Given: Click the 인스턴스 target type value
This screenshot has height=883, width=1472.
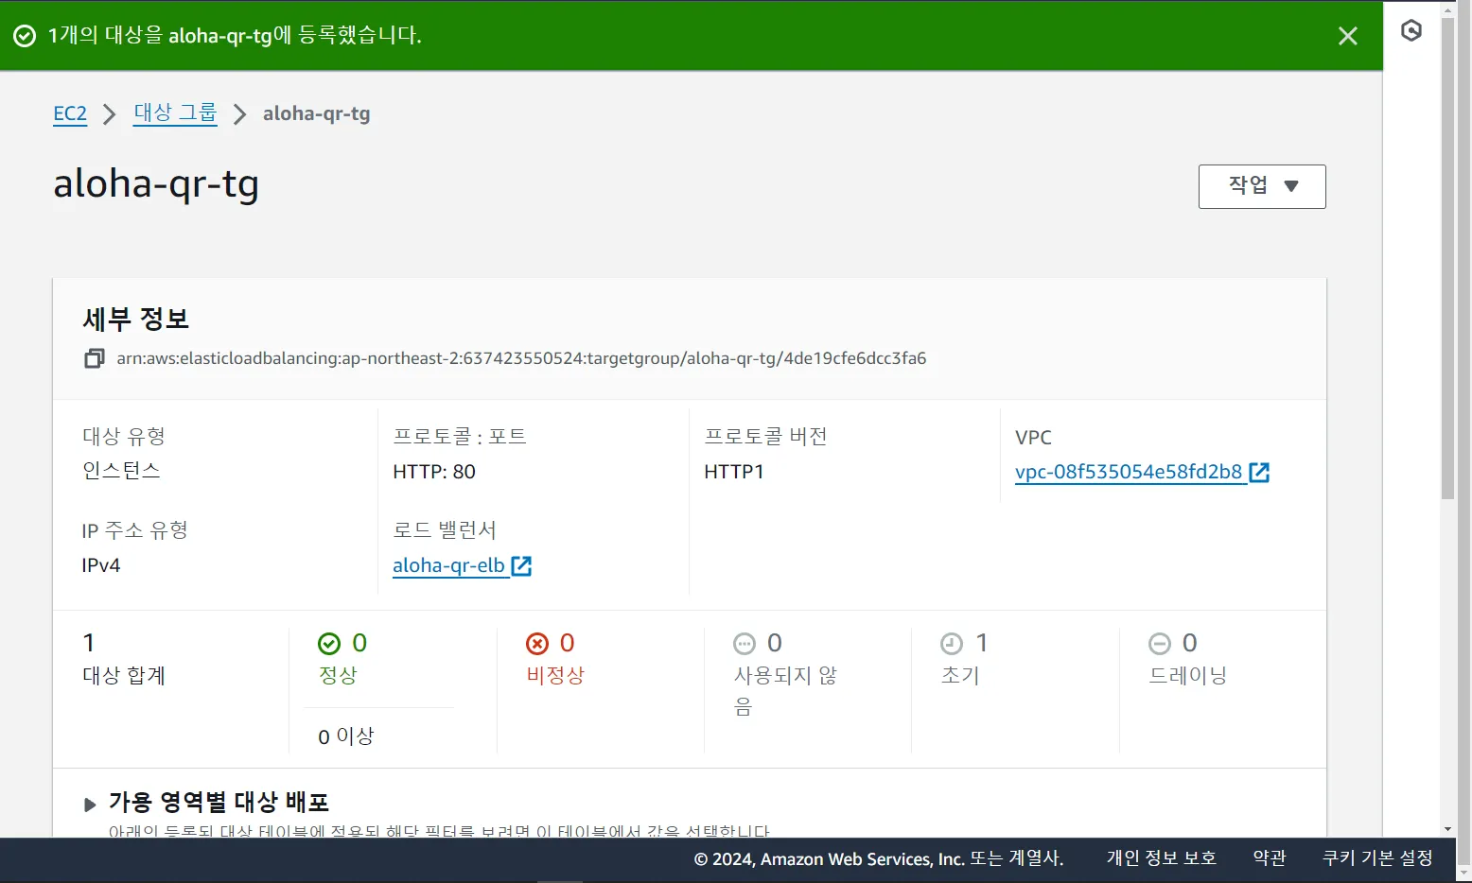Looking at the screenshot, I should (121, 471).
